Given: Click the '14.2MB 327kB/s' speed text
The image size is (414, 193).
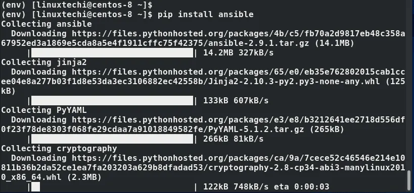Looking at the screenshot, I should pyautogui.click(x=239, y=53).
